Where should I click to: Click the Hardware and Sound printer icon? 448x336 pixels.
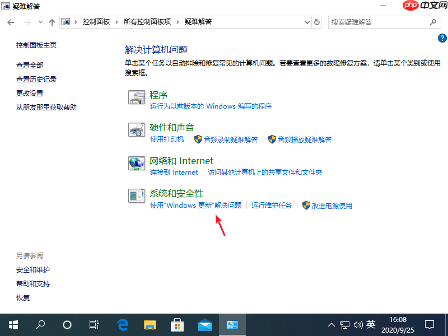click(137, 130)
